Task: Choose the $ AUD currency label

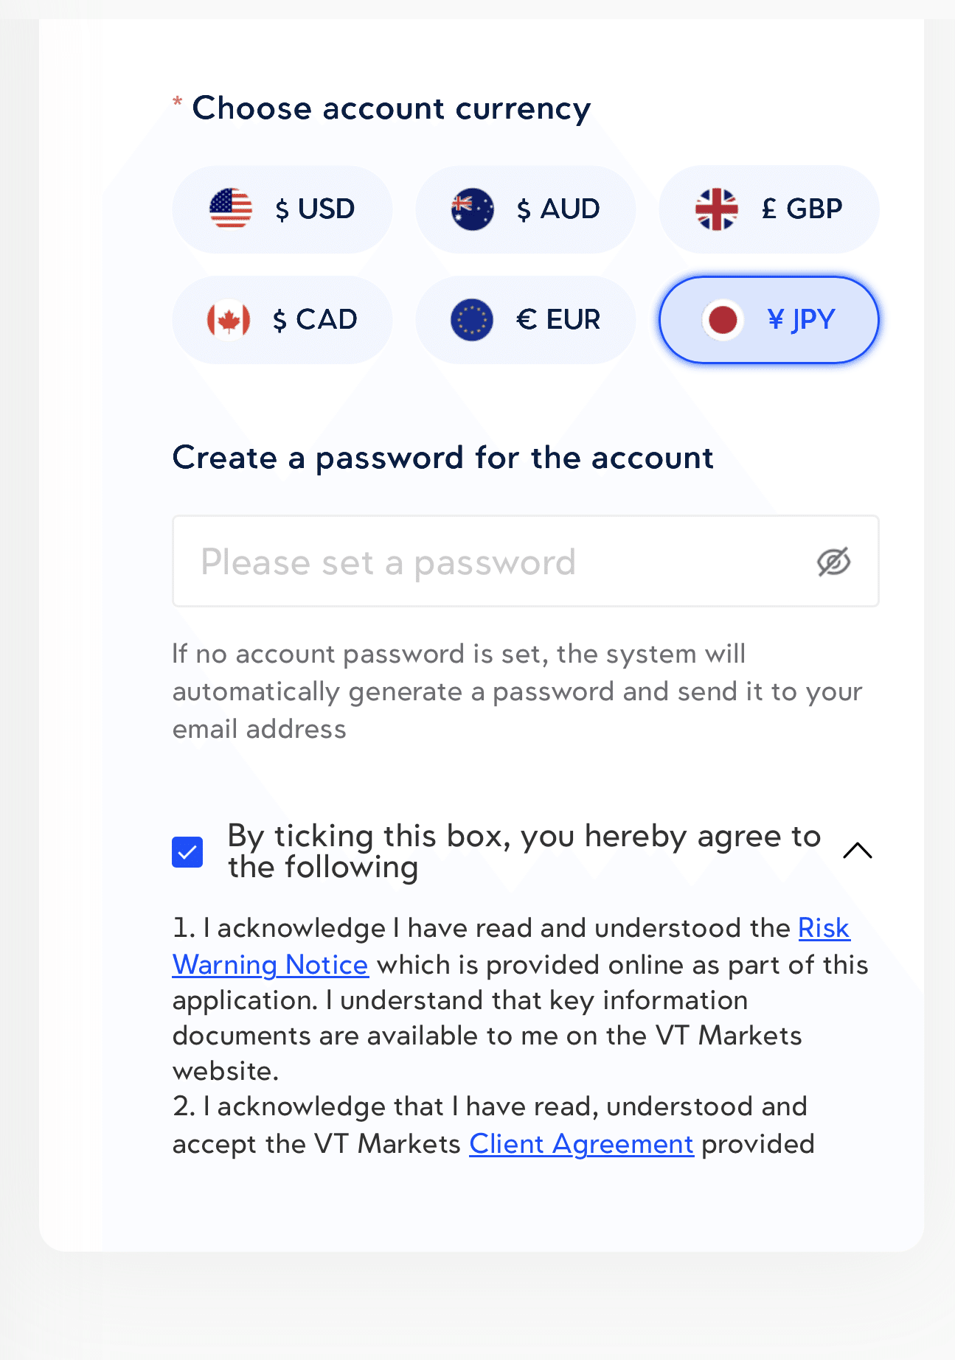Action: tap(558, 209)
